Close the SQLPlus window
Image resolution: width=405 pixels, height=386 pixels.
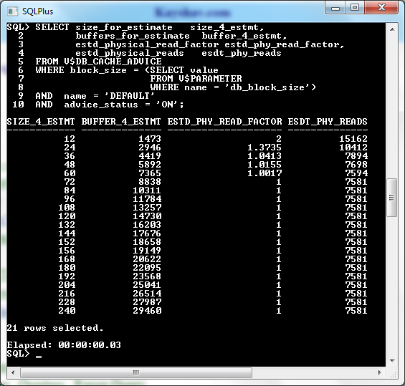(381, 8)
